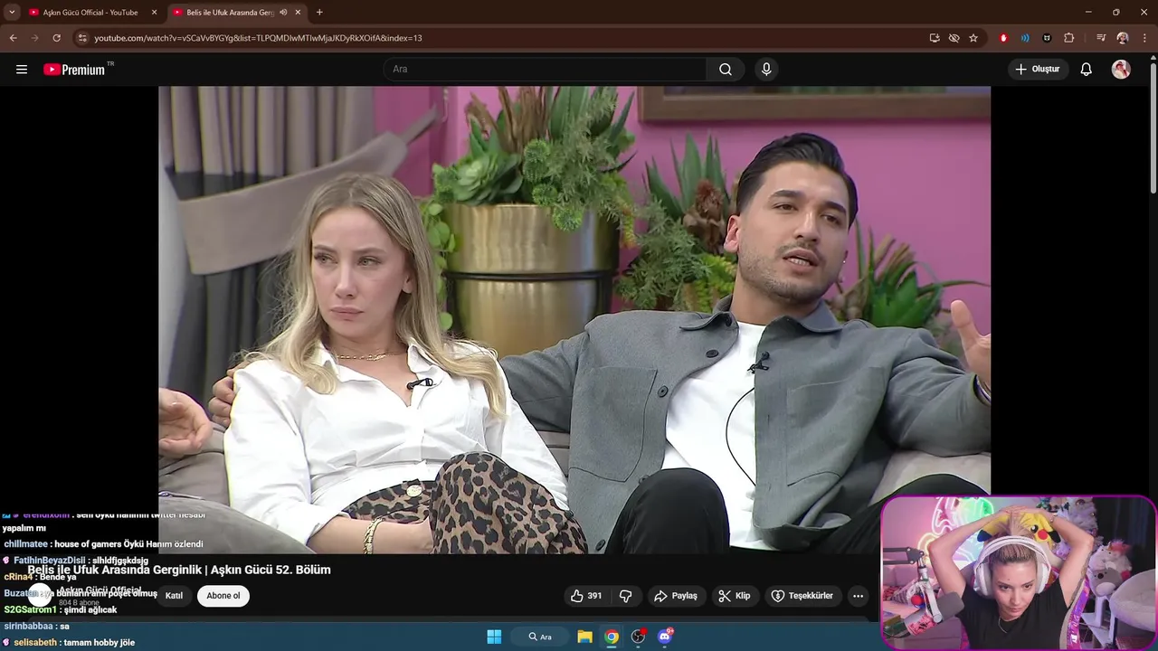Viewport: 1158px width, 651px height.
Task: Open Discord from the taskbar
Action: tap(665, 637)
